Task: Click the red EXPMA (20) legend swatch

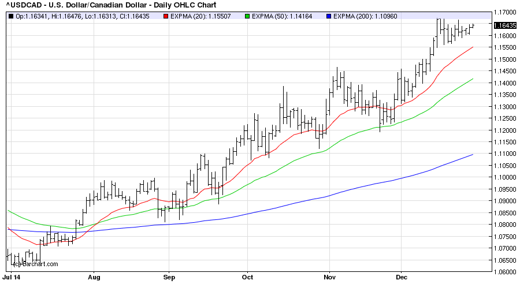Action: click(x=166, y=16)
